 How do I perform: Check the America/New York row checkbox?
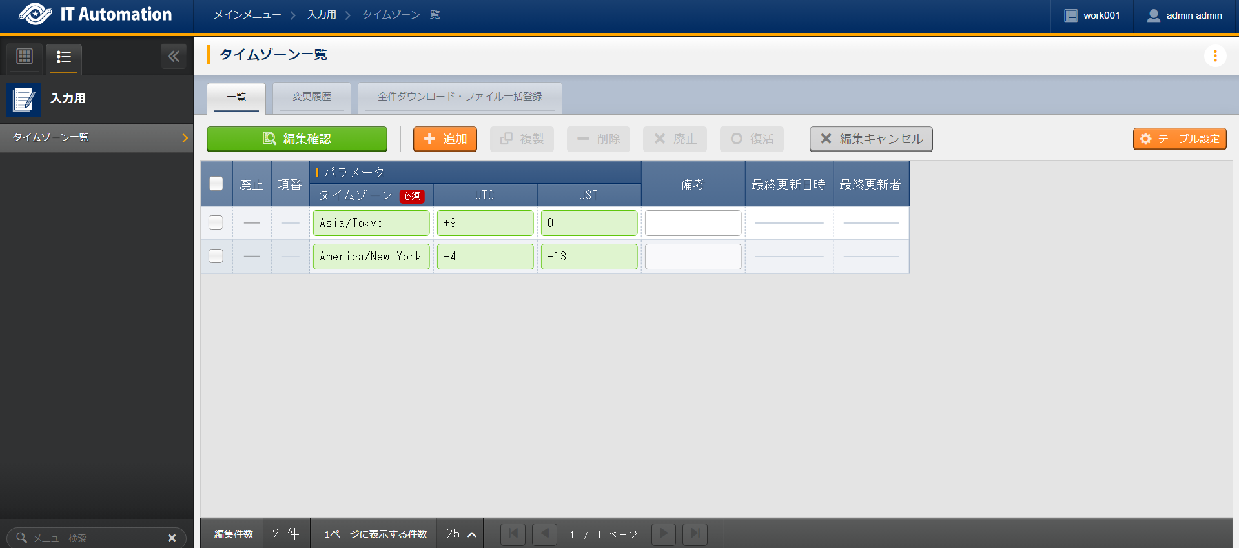(x=216, y=256)
